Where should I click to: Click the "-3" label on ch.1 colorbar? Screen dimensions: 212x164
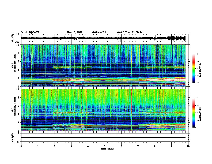pyautogui.click(x=198, y=54)
